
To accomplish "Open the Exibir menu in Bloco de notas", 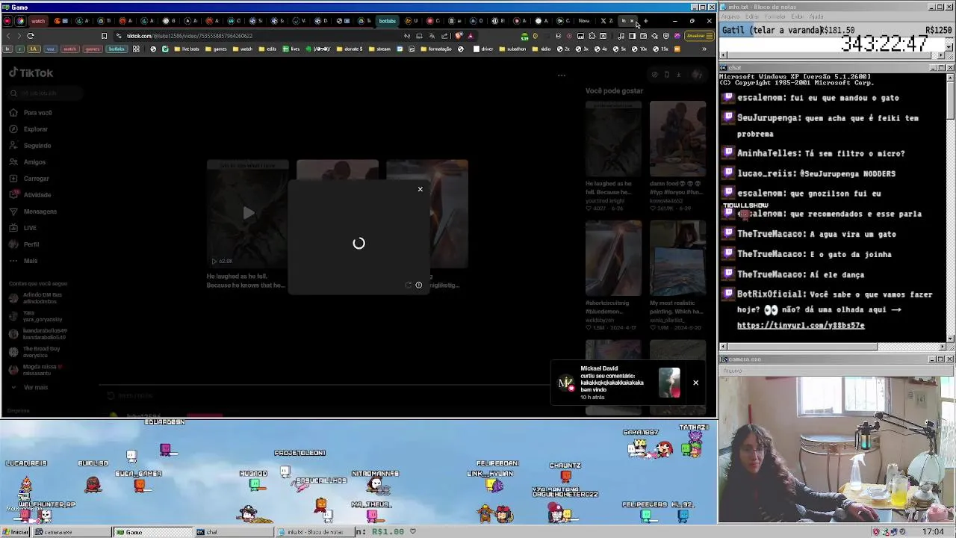I will (x=796, y=16).
